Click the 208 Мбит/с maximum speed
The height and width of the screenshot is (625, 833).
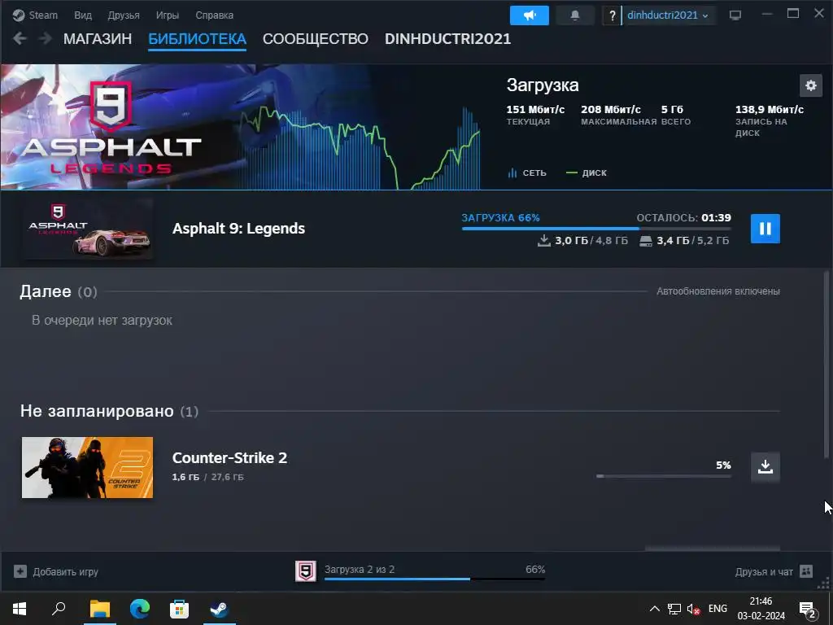coord(610,110)
